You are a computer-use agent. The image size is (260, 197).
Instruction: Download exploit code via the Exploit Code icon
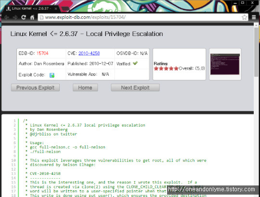(52, 75)
